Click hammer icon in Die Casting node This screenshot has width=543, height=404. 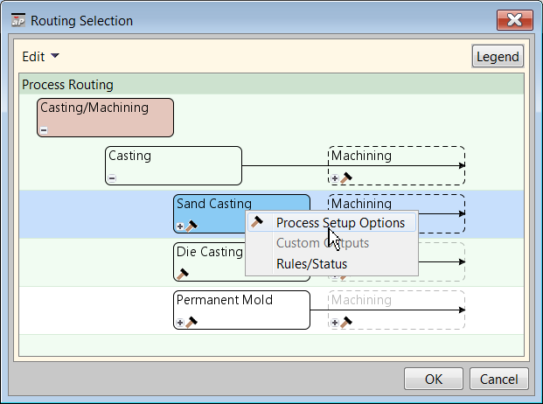[183, 274]
